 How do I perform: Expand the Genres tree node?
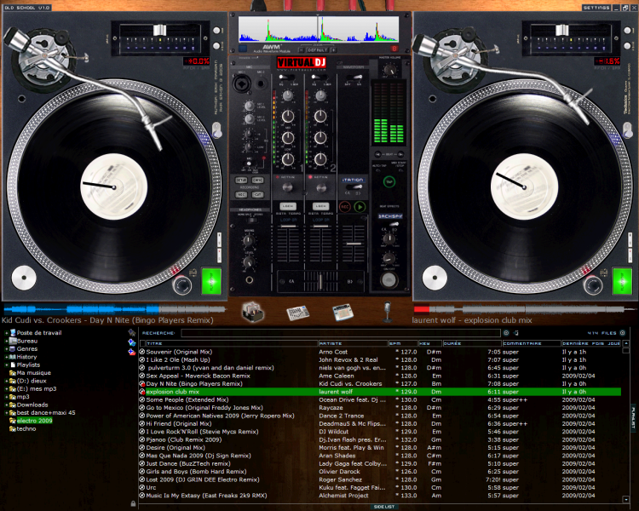click(7, 349)
